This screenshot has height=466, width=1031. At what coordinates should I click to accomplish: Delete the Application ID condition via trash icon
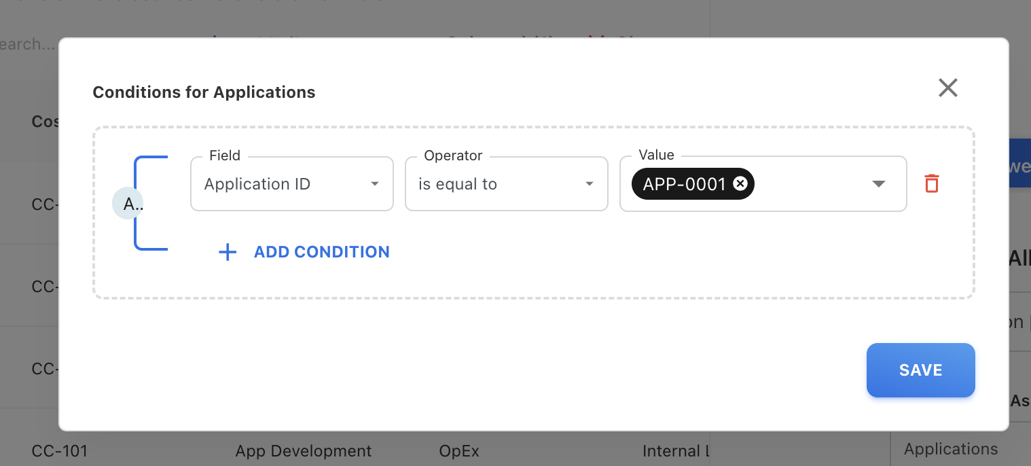[x=932, y=183]
